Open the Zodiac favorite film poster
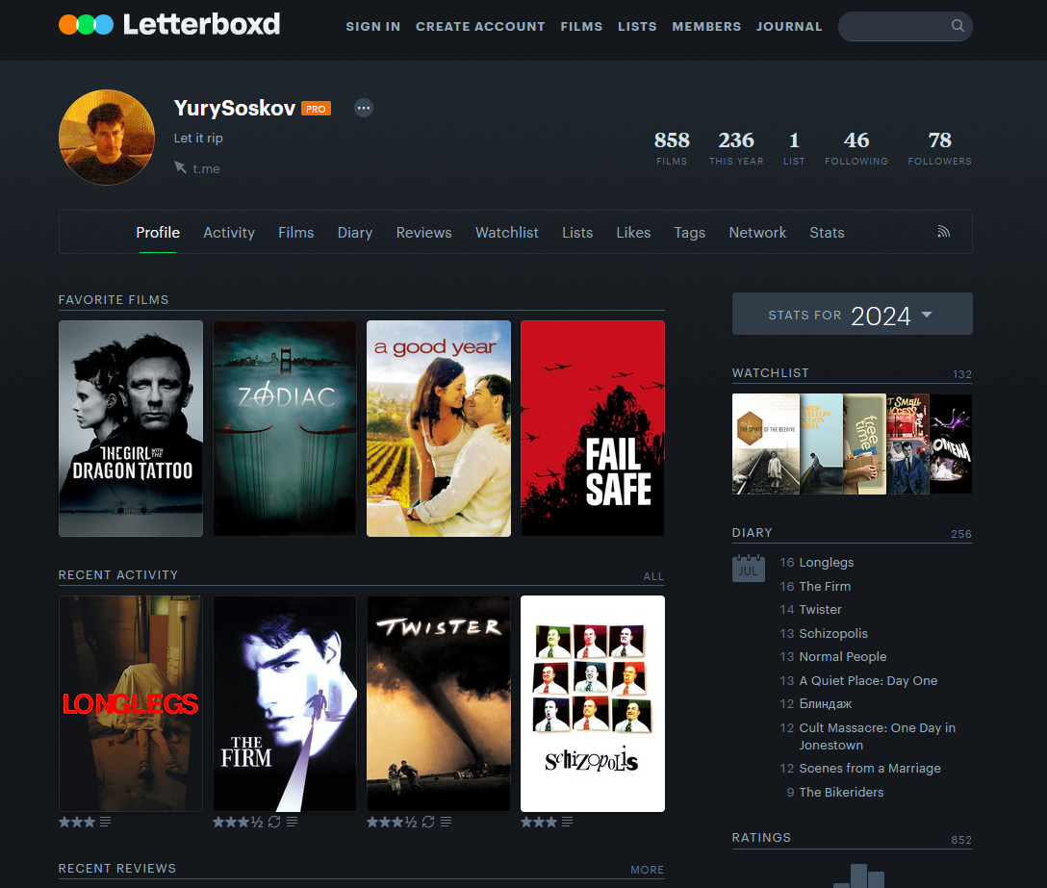Screen dimensions: 1047x888 tap(285, 429)
